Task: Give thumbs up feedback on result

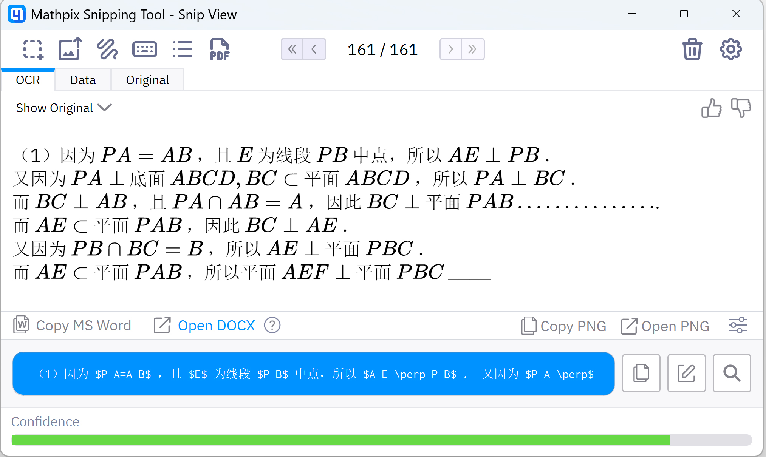Action: point(711,108)
